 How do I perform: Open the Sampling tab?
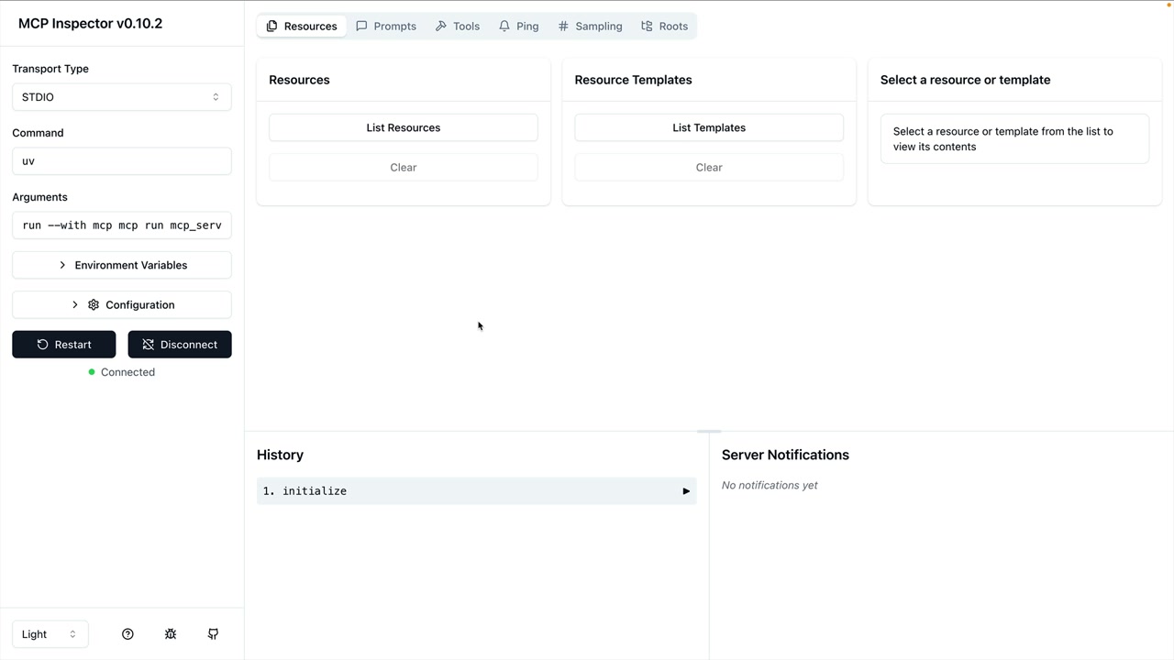point(590,27)
